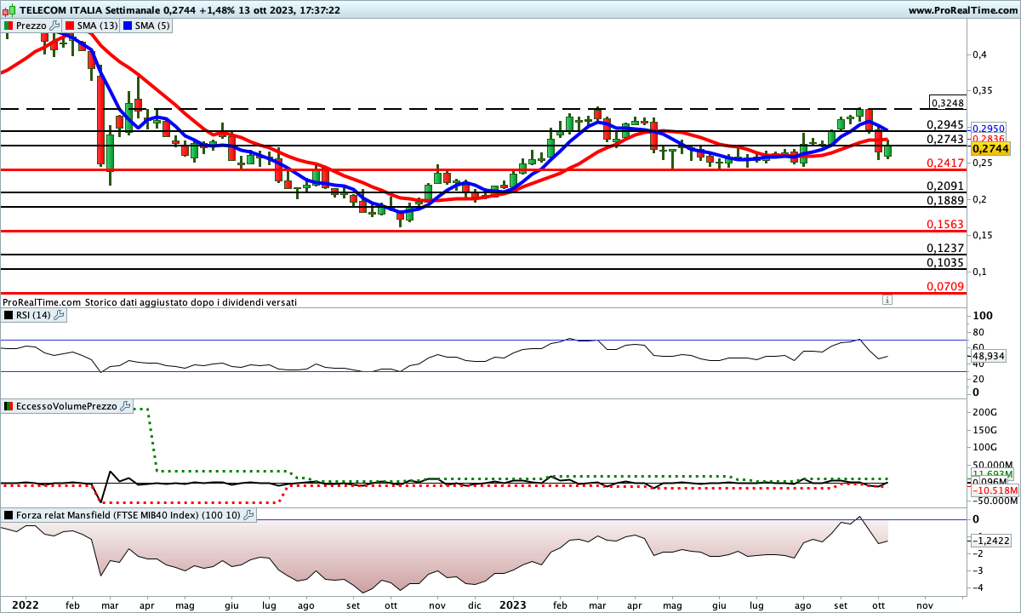Click the black RSI (14) color square
This screenshot has height=613, width=1021.
pyautogui.click(x=9, y=315)
